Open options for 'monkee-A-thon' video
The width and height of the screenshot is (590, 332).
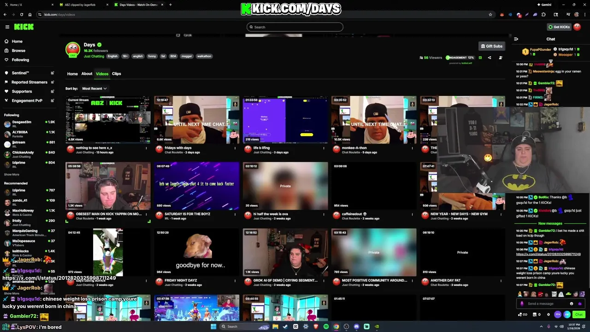click(x=412, y=148)
